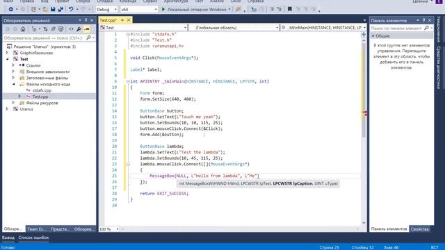Collapse the Файлы исходного кода folder
This screenshot has width=445, height=250.
(14, 84)
